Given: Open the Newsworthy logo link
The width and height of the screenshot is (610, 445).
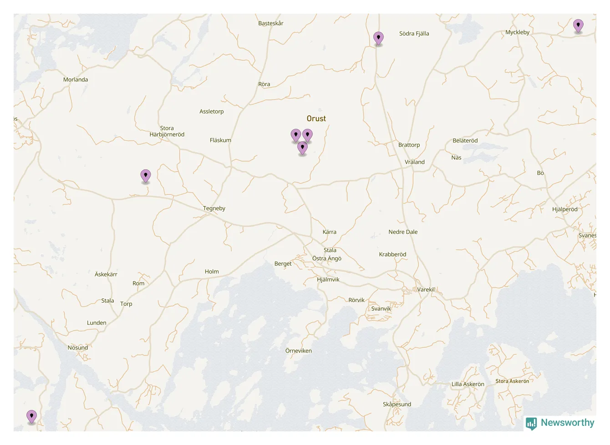Looking at the screenshot, I should 560,423.
